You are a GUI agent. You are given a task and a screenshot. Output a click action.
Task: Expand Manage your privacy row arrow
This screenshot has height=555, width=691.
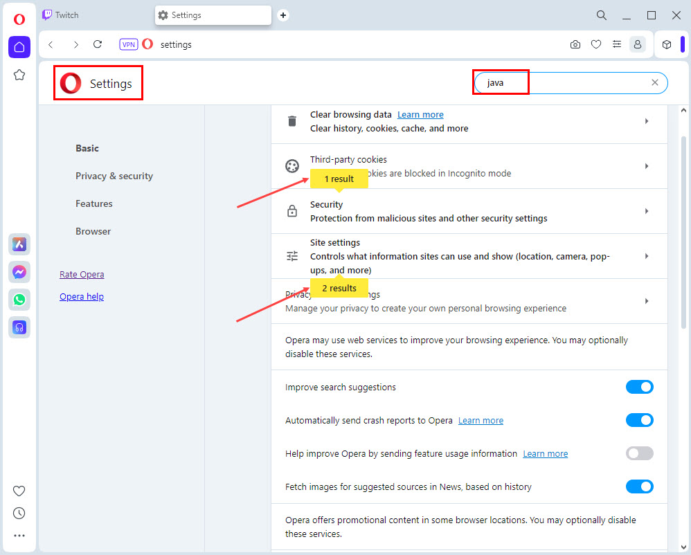pos(647,301)
